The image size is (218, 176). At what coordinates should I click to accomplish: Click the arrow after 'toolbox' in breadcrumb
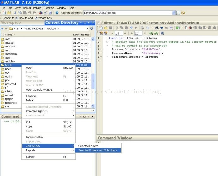click(58, 28)
